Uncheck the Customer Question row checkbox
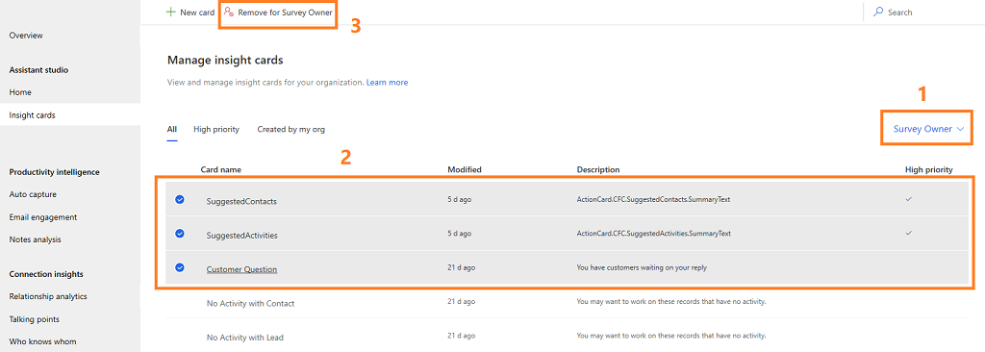The image size is (985, 352). [x=180, y=267]
